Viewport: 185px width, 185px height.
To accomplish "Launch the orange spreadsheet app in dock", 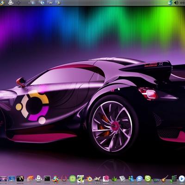I will (30, 179).
